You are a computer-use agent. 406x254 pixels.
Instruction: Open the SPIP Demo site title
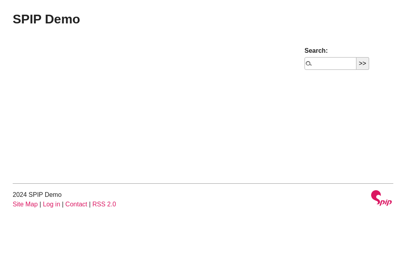coord(46,19)
